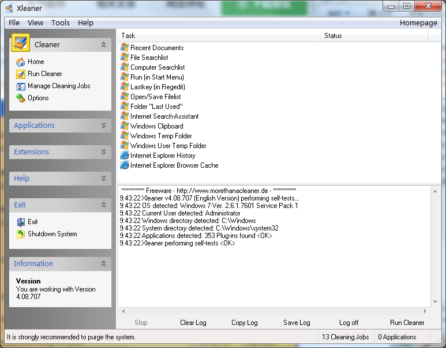Click the Manage Cleaning Jobs icon
This screenshot has height=348, width=446.
[x=20, y=86]
